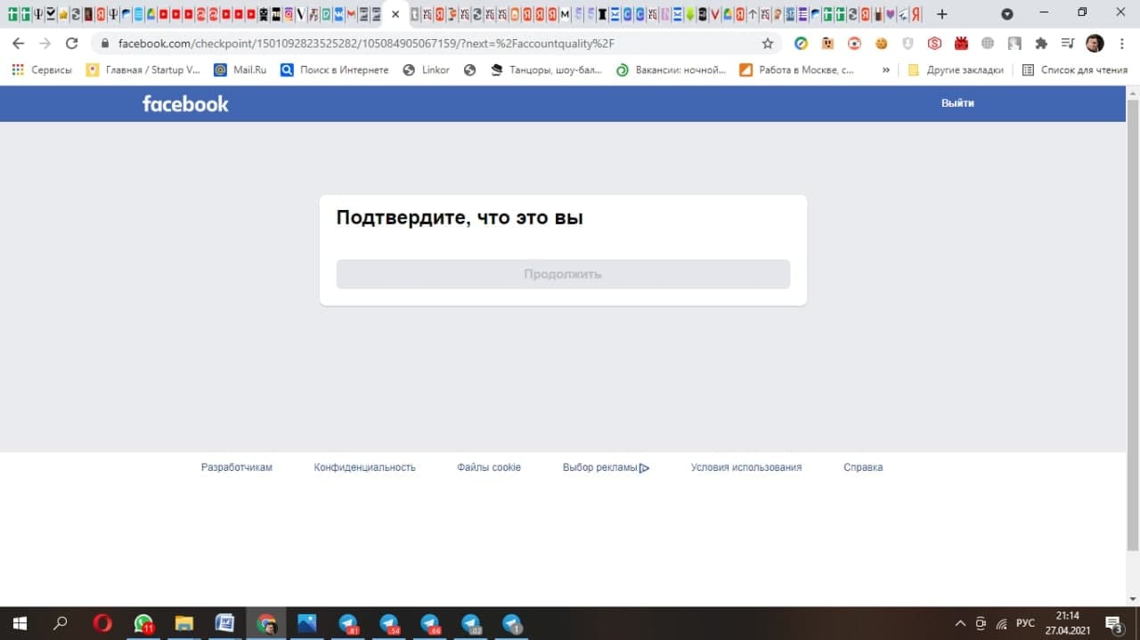Screen dimensions: 1140x640
Task: Switch the РУС input language
Action: point(1025,623)
